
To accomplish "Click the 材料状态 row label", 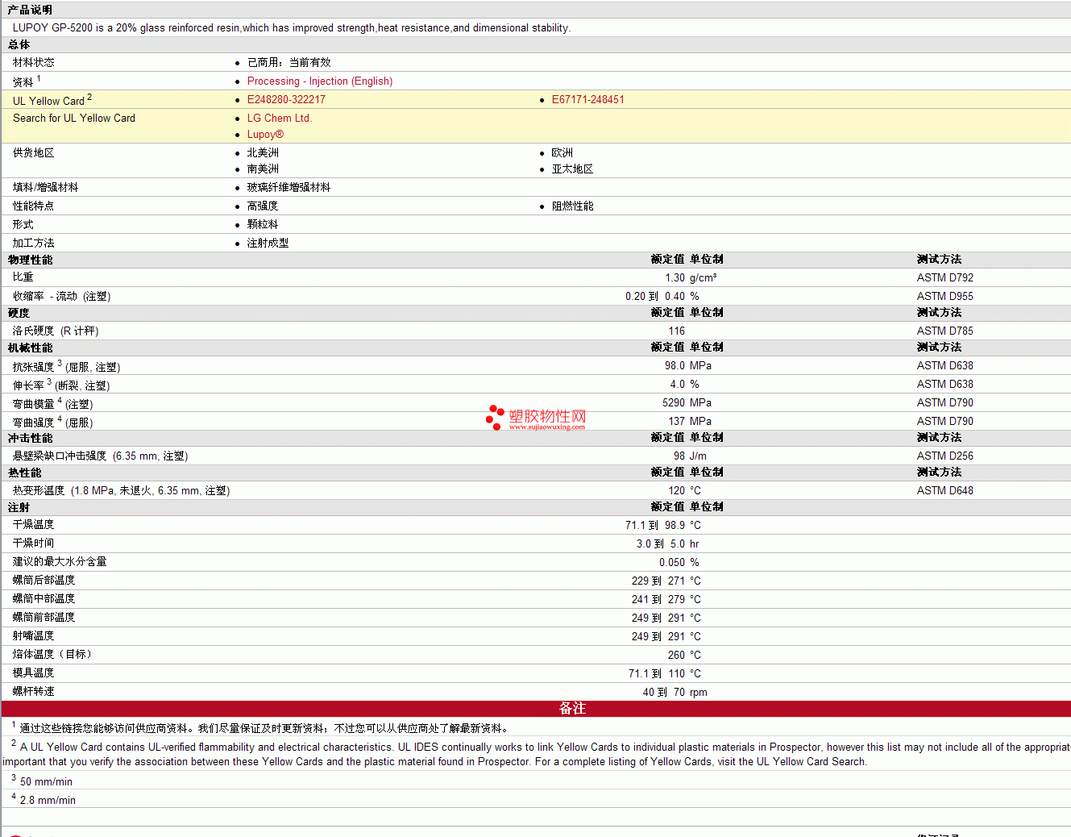I will pos(34,63).
